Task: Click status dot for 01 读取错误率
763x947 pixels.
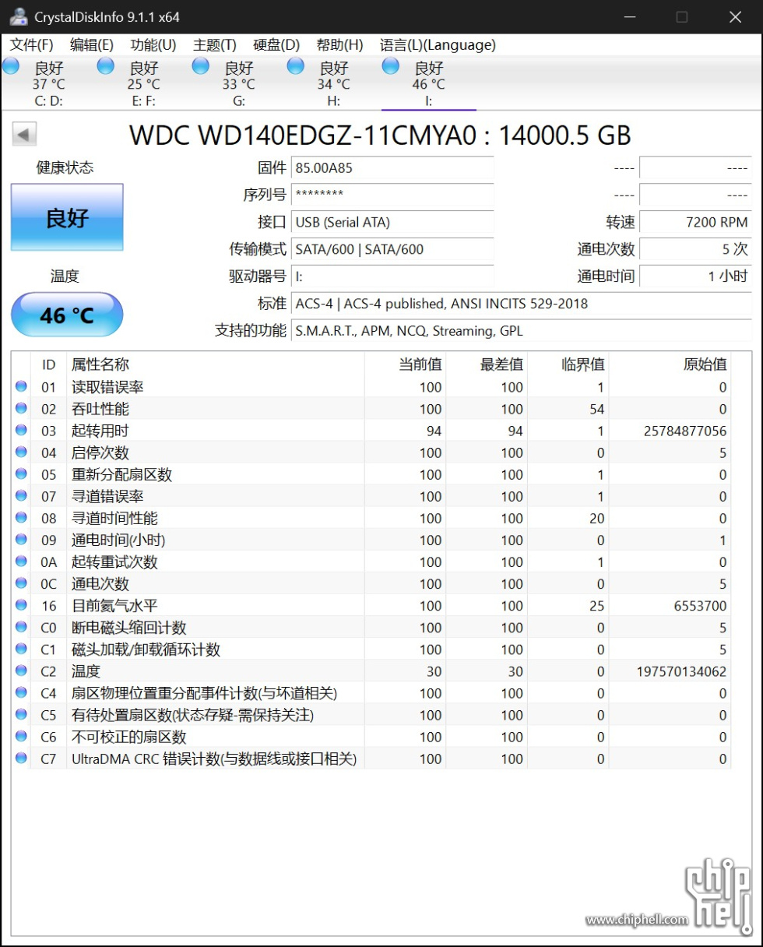Action: (x=21, y=386)
